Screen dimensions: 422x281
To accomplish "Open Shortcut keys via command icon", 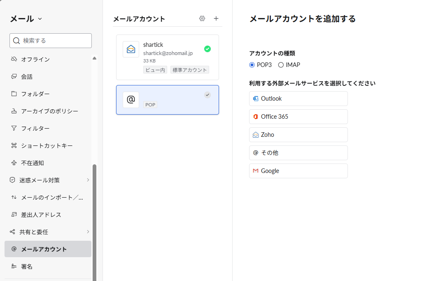I will (14, 146).
